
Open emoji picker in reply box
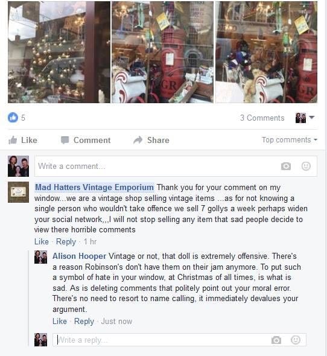296,340
